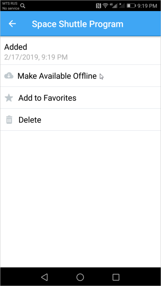Tap the Wi-Fi signal icon
This screenshot has height=286, width=161.
(105, 6)
